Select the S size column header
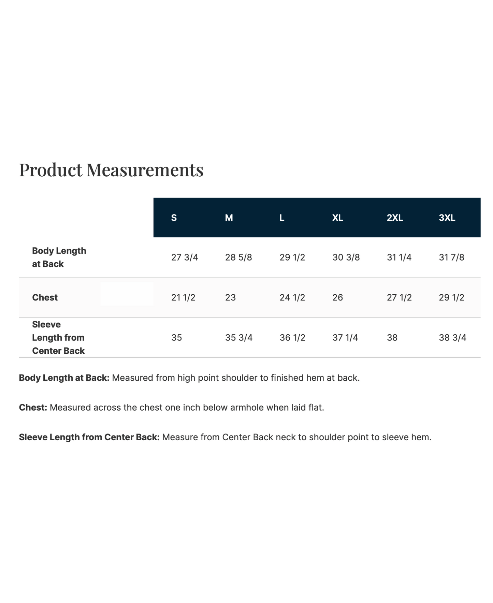493x603 pixels. (174, 218)
